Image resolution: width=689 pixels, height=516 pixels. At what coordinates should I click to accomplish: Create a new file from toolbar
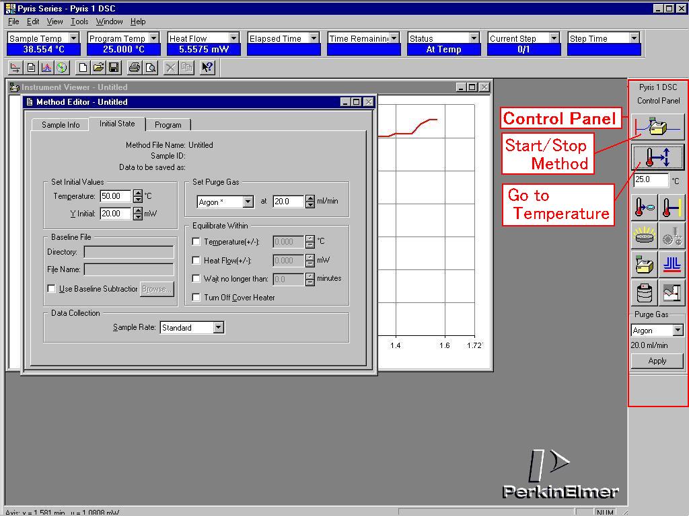(x=83, y=68)
